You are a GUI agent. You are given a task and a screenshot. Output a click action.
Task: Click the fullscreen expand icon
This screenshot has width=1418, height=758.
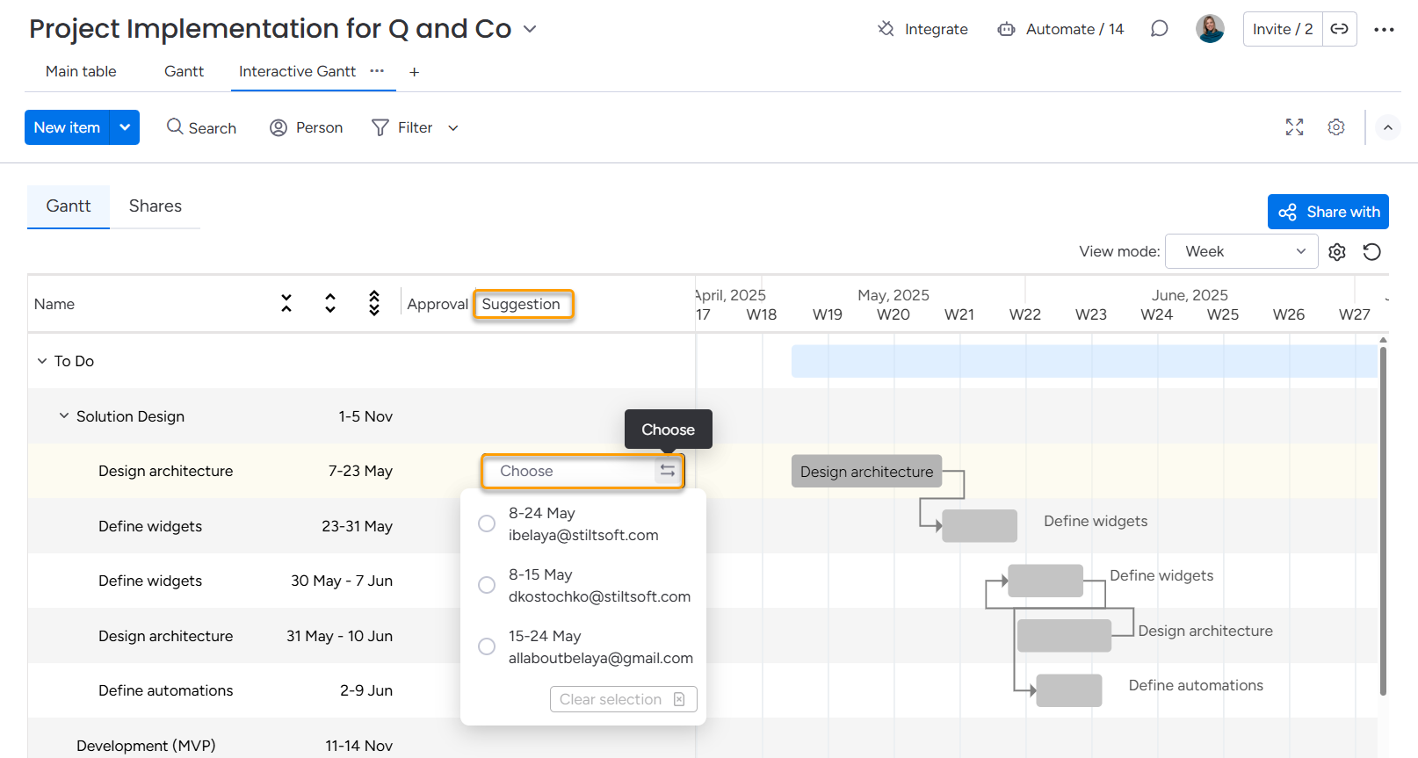(x=1294, y=127)
